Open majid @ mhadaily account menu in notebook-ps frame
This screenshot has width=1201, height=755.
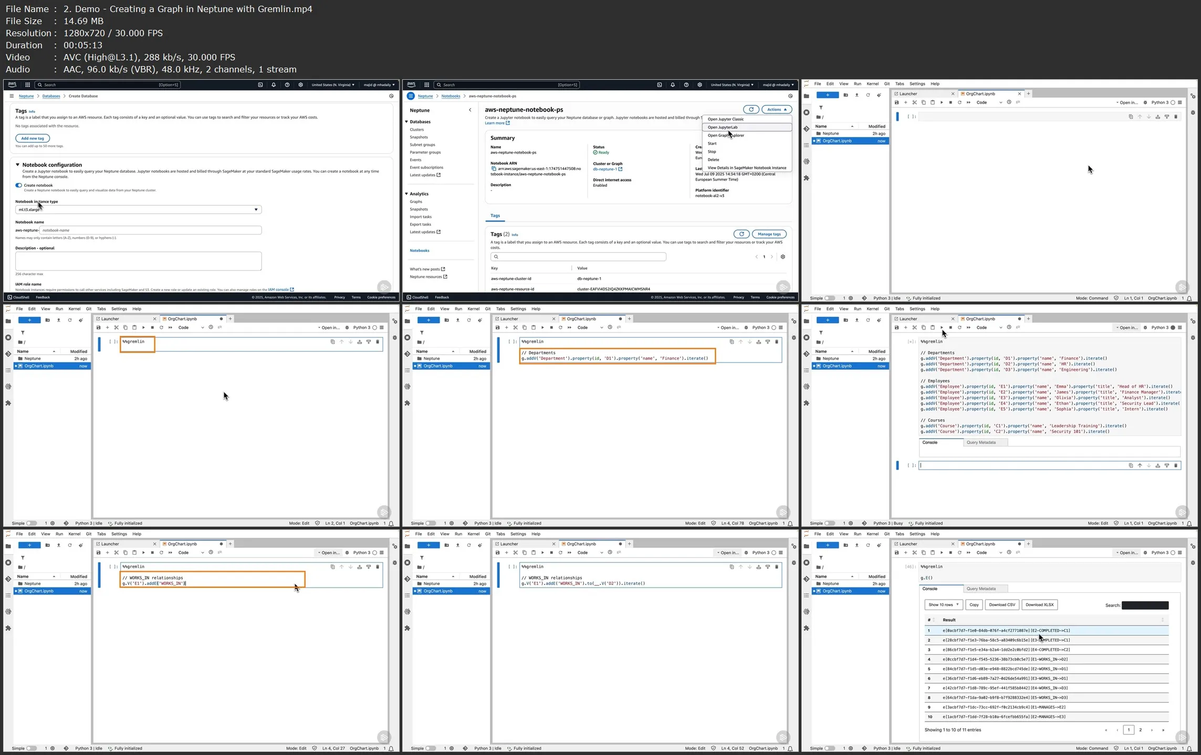[778, 84]
